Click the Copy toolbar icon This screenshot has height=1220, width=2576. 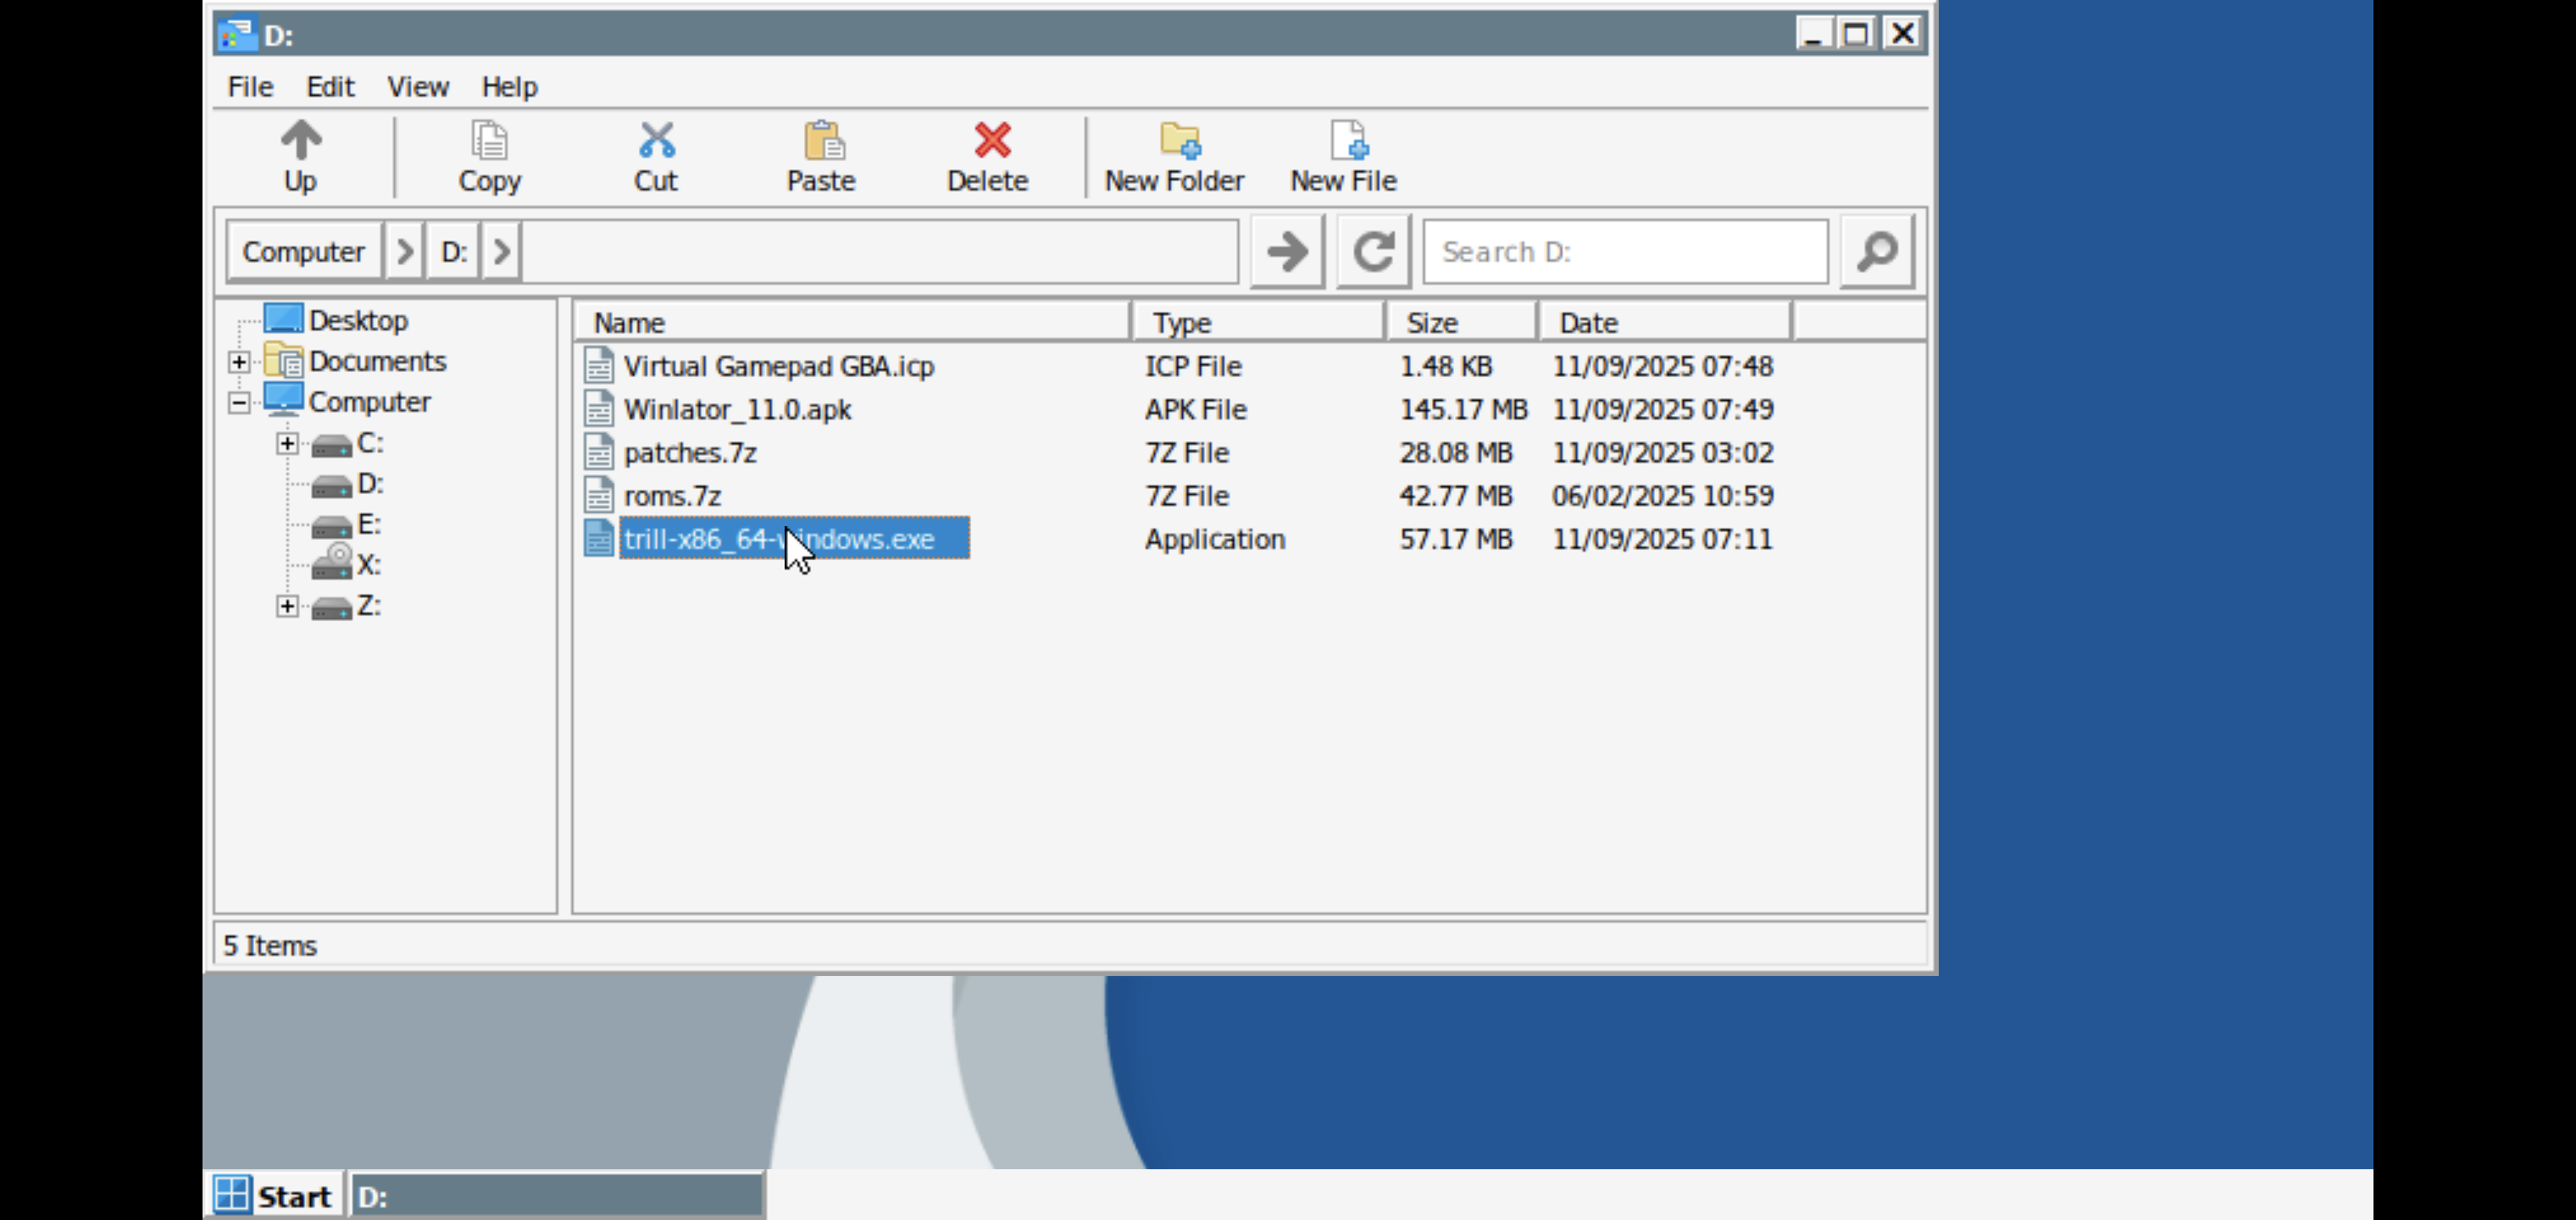click(x=489, y=141)
